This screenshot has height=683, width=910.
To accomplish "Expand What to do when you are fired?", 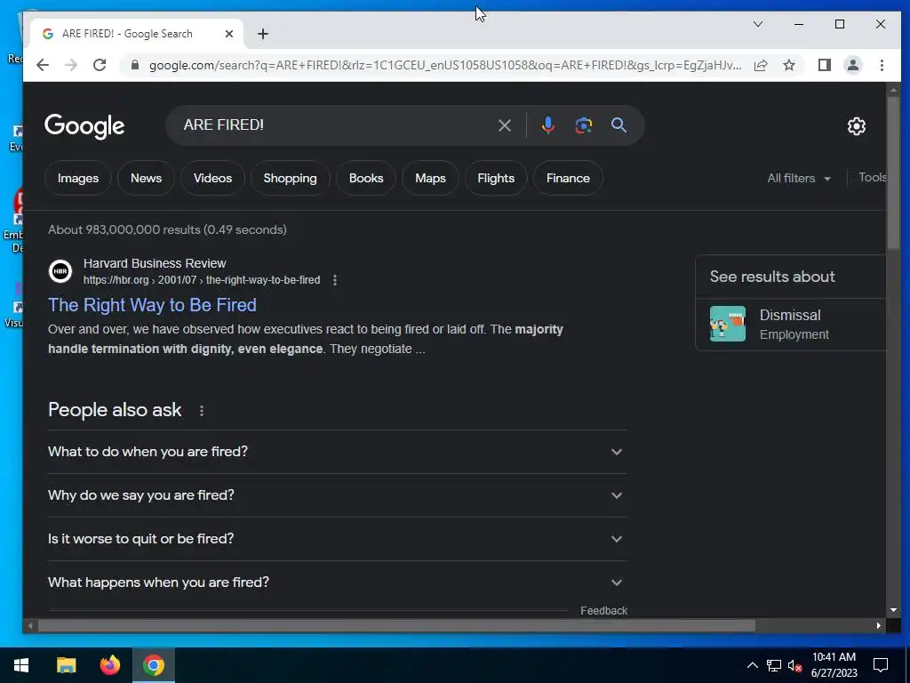I will (x=338, y=452).
